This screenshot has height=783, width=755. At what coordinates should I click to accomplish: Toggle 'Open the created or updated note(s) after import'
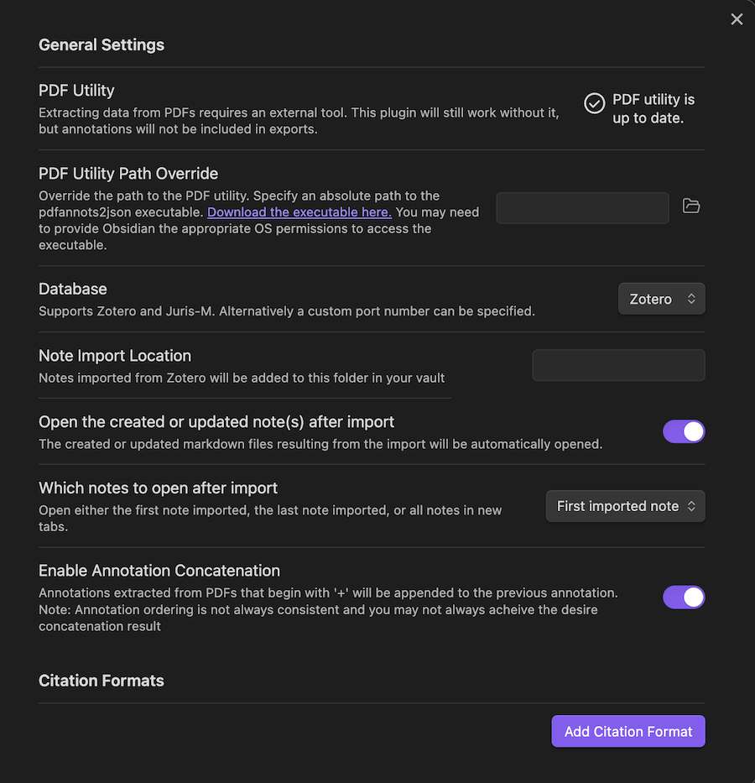click(684, 431)
